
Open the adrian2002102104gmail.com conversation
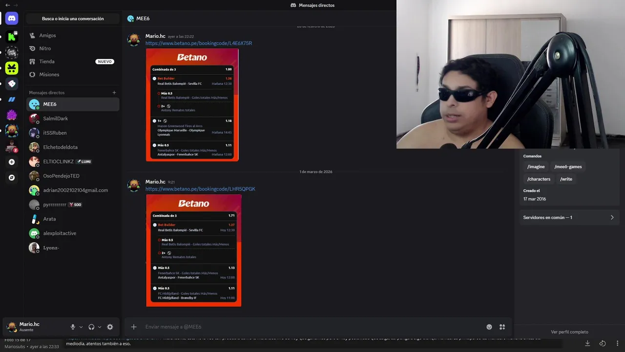tap(72, 190)
